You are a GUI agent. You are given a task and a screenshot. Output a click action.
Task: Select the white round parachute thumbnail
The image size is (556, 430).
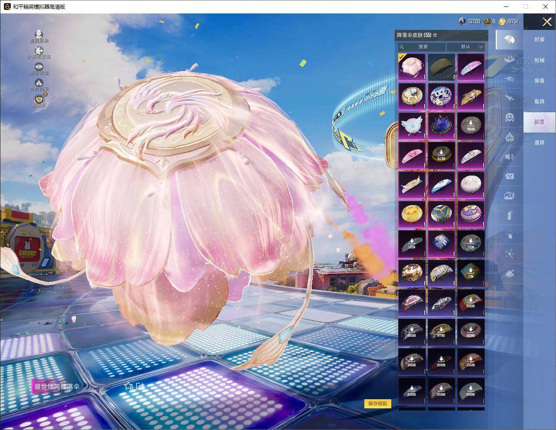471,185
